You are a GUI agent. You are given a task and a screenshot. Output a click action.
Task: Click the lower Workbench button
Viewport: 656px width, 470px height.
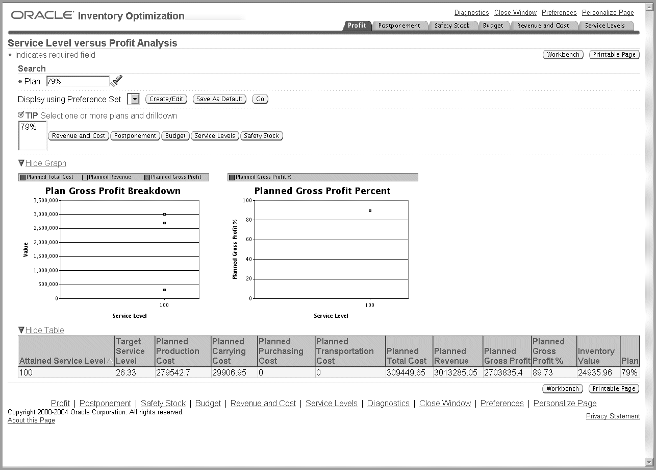pyautogui.click(x=563, y=389)
